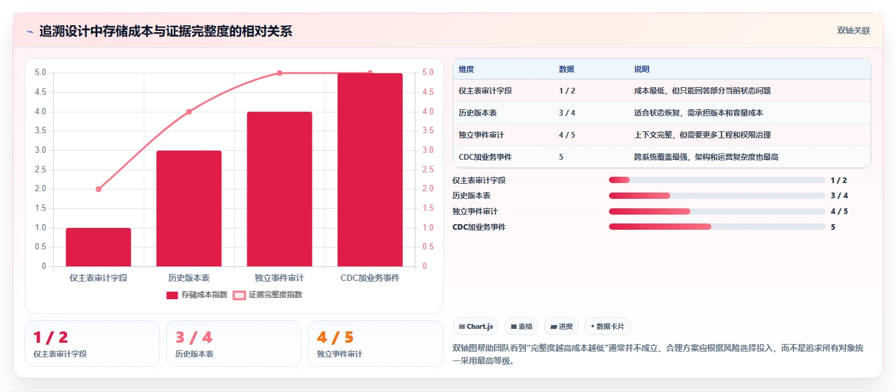896x392 pixels.
Task: Click progress list label 仅主表审计字段
Action: click(x=479, y=181)
